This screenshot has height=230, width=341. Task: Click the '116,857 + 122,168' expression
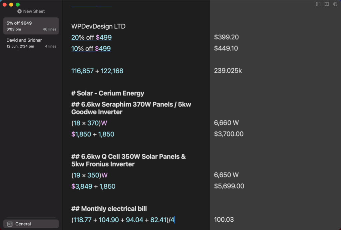tap(97, 71)
